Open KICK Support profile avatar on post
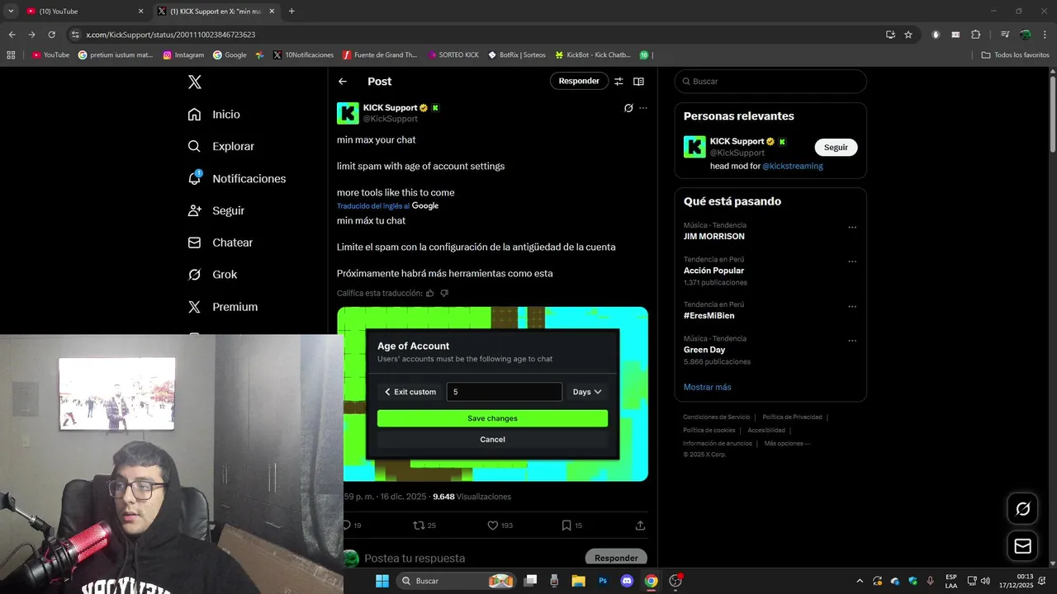The image size is (1057, 594). click(348, 113)
